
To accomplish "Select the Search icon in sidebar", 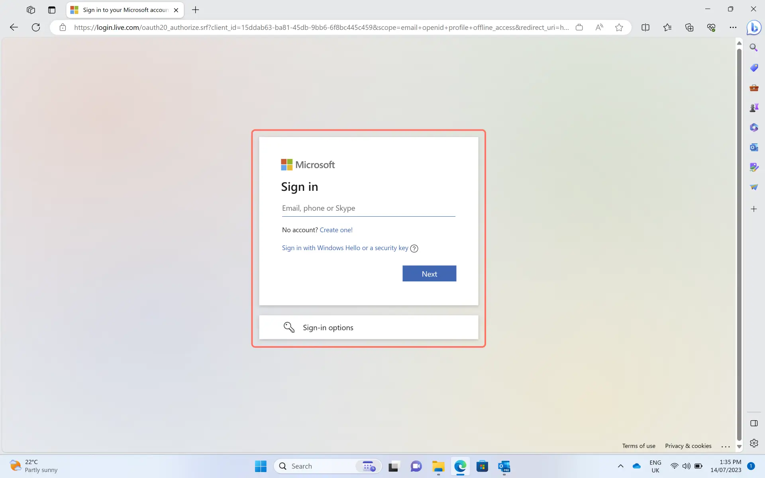I will pyautogui.click(x=753, y=48).
